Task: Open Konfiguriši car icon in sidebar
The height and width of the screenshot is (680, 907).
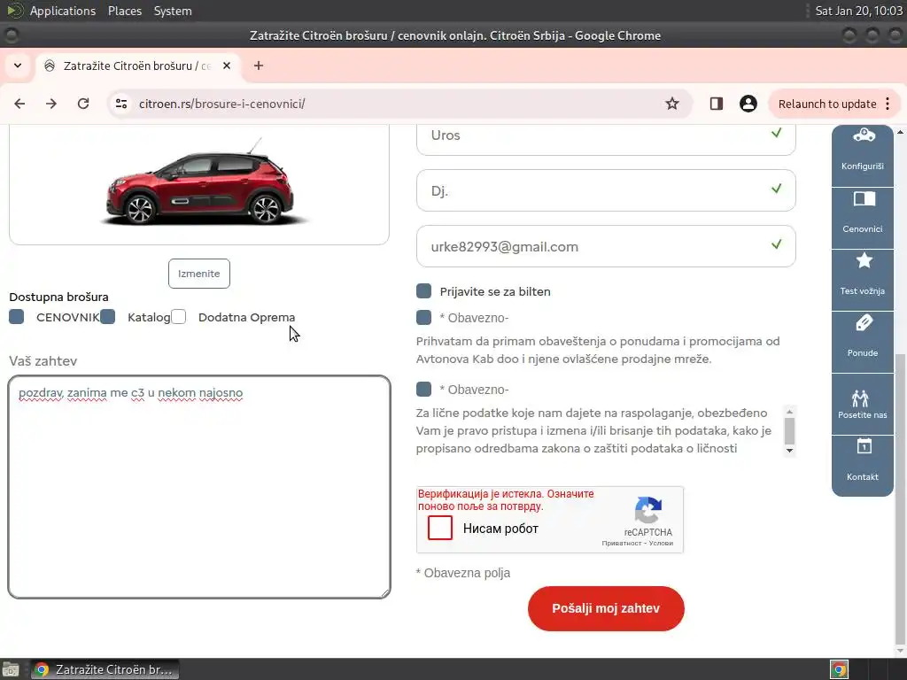Action: (864, 135)
